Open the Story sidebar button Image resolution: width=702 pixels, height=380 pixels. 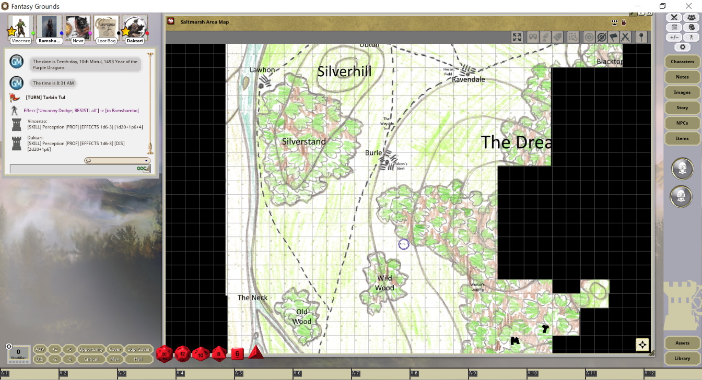[x=682, y=108]
